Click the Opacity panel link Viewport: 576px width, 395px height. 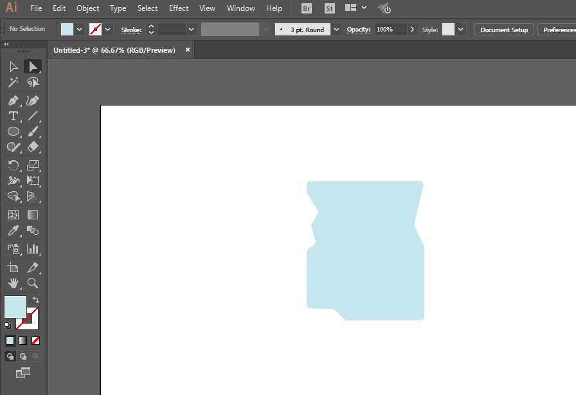[359, 30]
